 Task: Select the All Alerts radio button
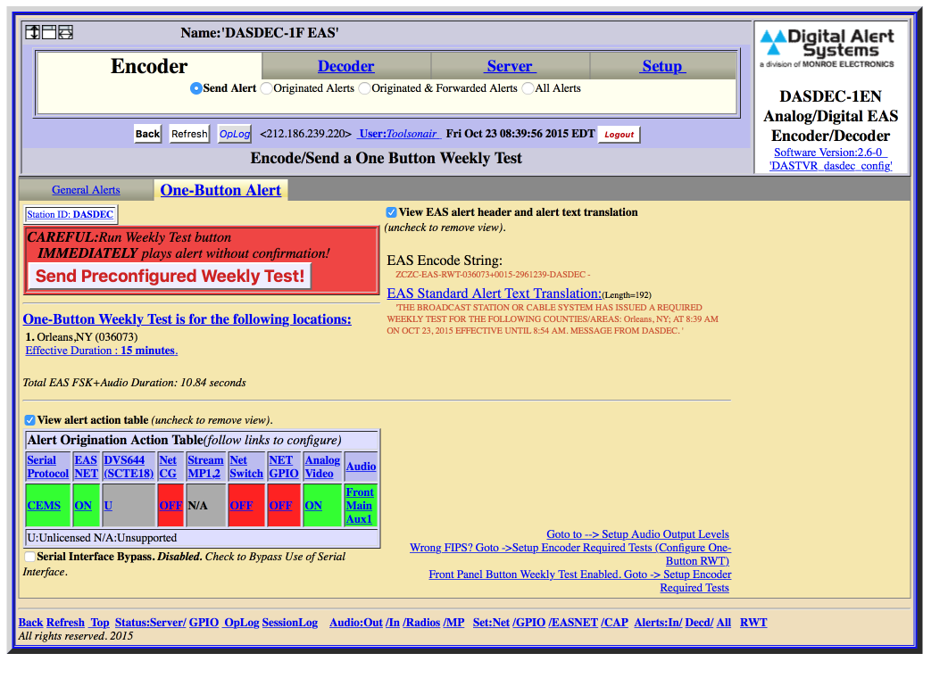coord(528,88)
